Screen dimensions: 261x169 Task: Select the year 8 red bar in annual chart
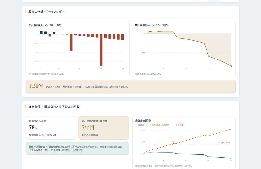tap(71, 43)
